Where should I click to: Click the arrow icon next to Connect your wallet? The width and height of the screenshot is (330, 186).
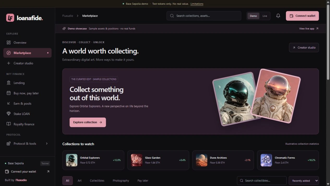tap(48, 172)
